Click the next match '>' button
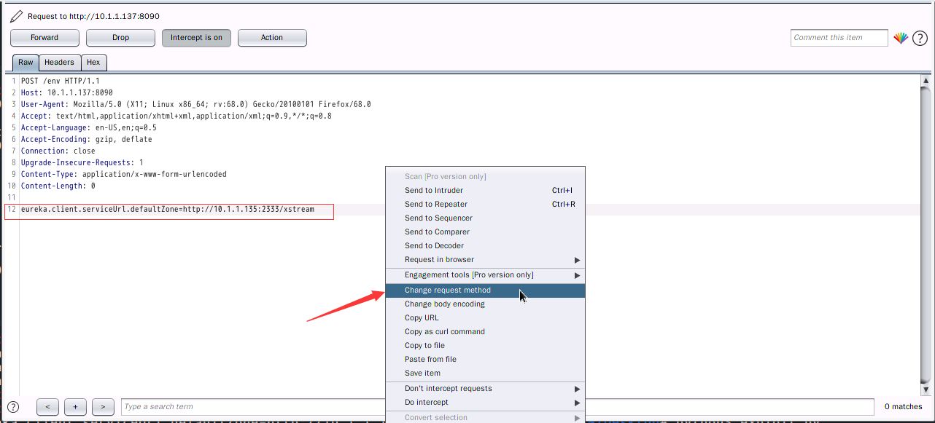 pos(103,406)
